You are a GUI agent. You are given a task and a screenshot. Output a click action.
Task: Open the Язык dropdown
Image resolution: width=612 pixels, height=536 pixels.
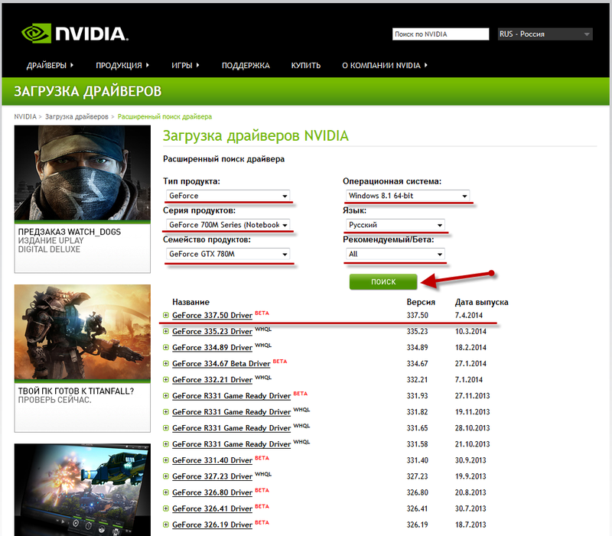pos(395,225)
